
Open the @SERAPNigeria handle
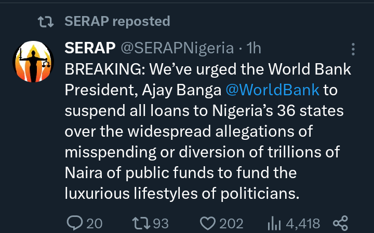177,48
